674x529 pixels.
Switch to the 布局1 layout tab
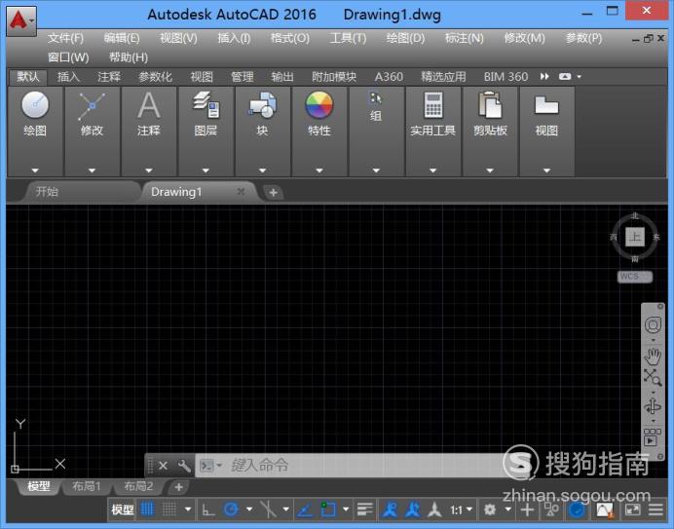[x=87, y=486]
